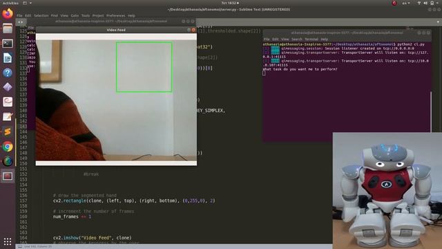Open the Project menu in Sublime Text
Screen dimensions: 442x249
click(98, 15)
